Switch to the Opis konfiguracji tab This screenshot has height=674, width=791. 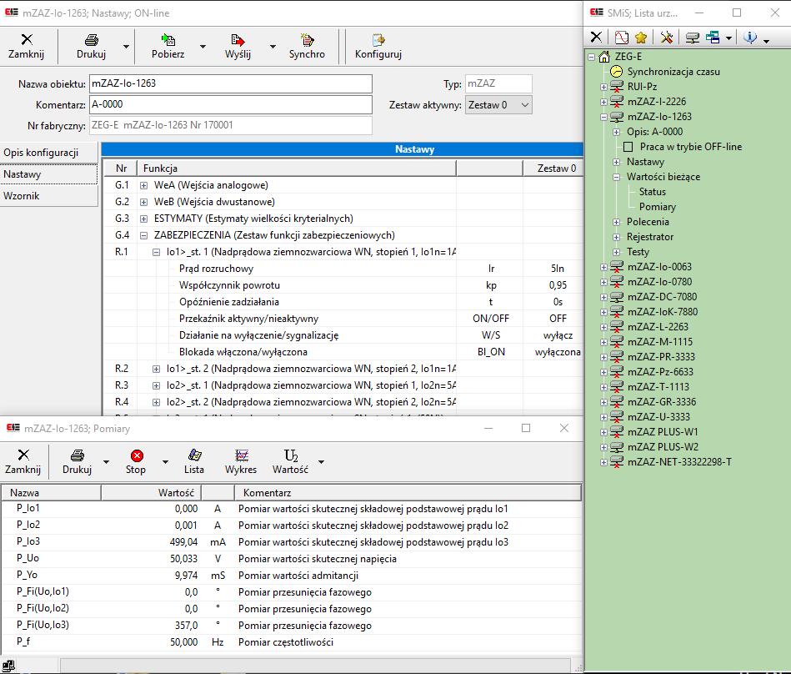click(49, 153)
